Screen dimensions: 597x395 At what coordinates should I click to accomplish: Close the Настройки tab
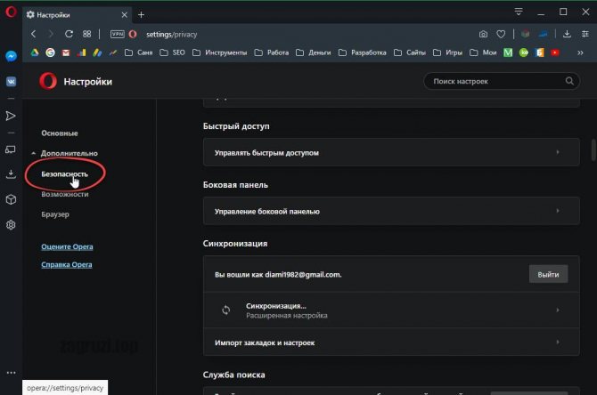pos(125,15)
